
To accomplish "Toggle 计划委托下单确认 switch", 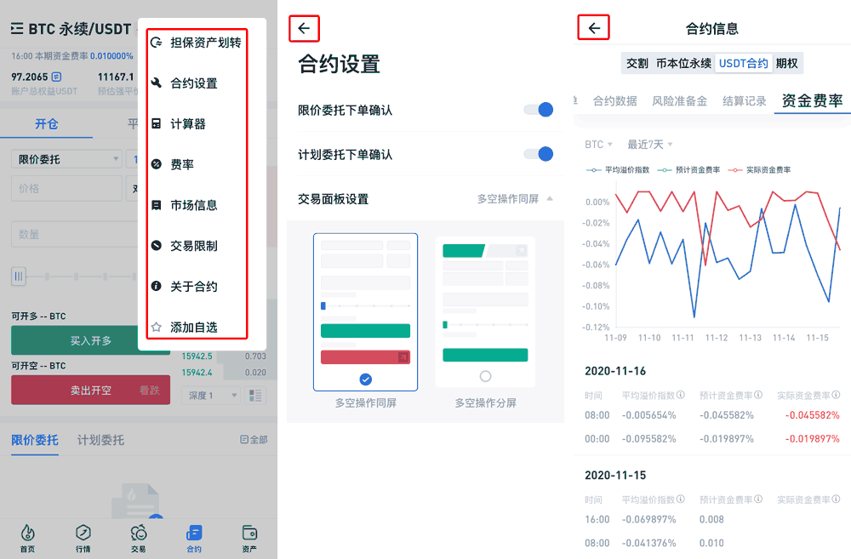I will point(538,154).
